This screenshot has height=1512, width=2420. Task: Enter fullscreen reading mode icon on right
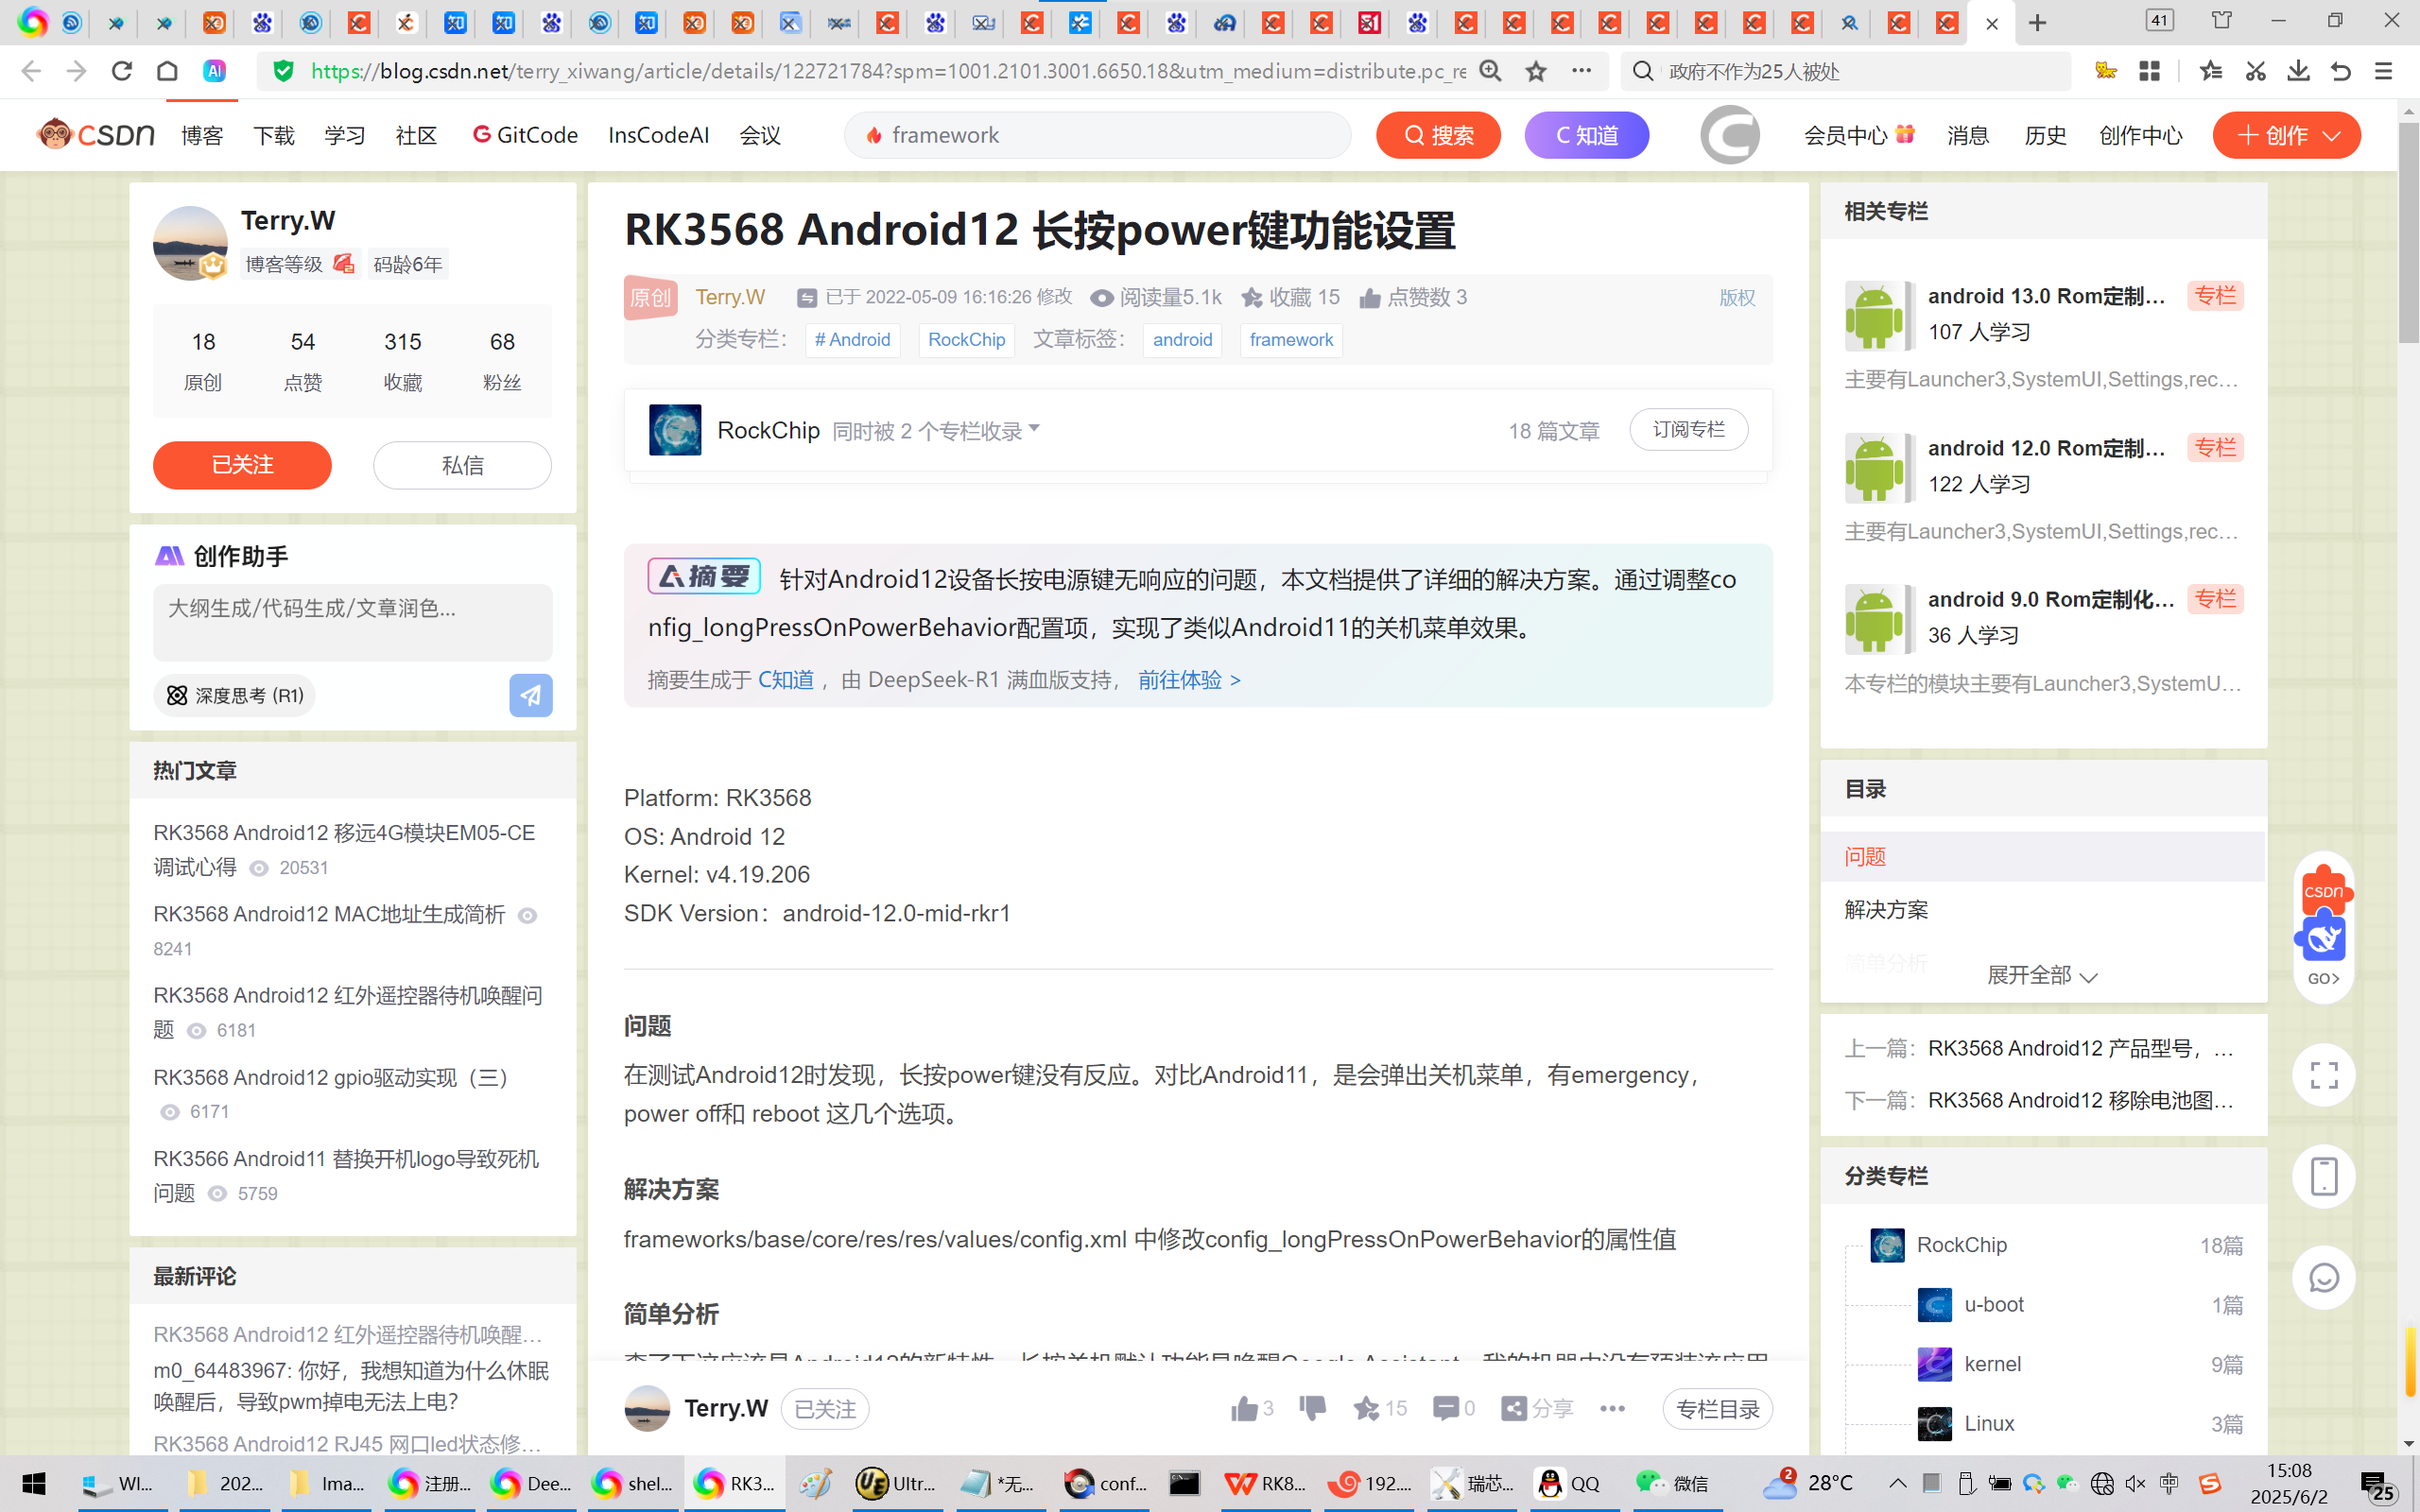click(x=2323, y=1075)
